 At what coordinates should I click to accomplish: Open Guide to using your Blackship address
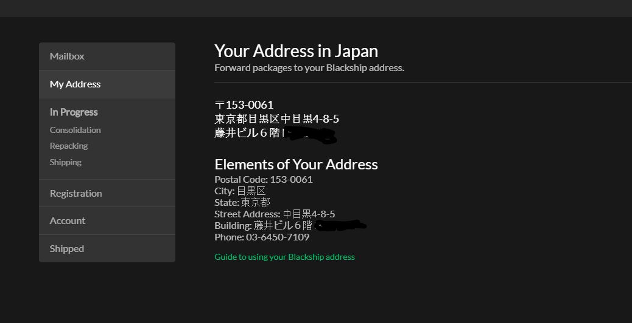click(284, 257)
